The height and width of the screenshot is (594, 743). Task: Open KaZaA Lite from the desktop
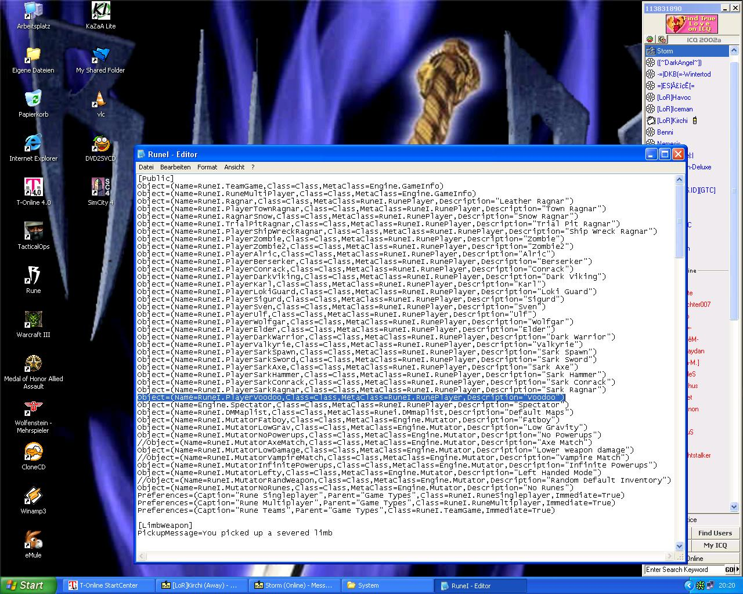tap(100, 12)
